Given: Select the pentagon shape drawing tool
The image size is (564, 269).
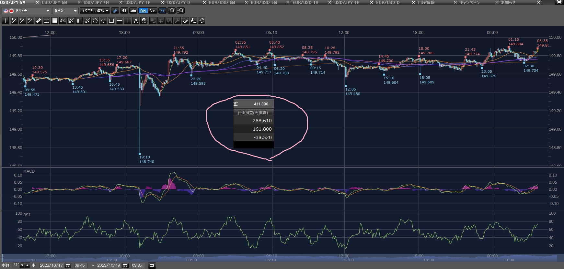Looking at the screenshot, I should [95, 21].
